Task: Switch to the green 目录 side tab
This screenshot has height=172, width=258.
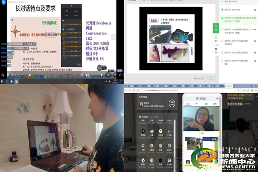Action: pyautogui.click(x=216, y=28)
